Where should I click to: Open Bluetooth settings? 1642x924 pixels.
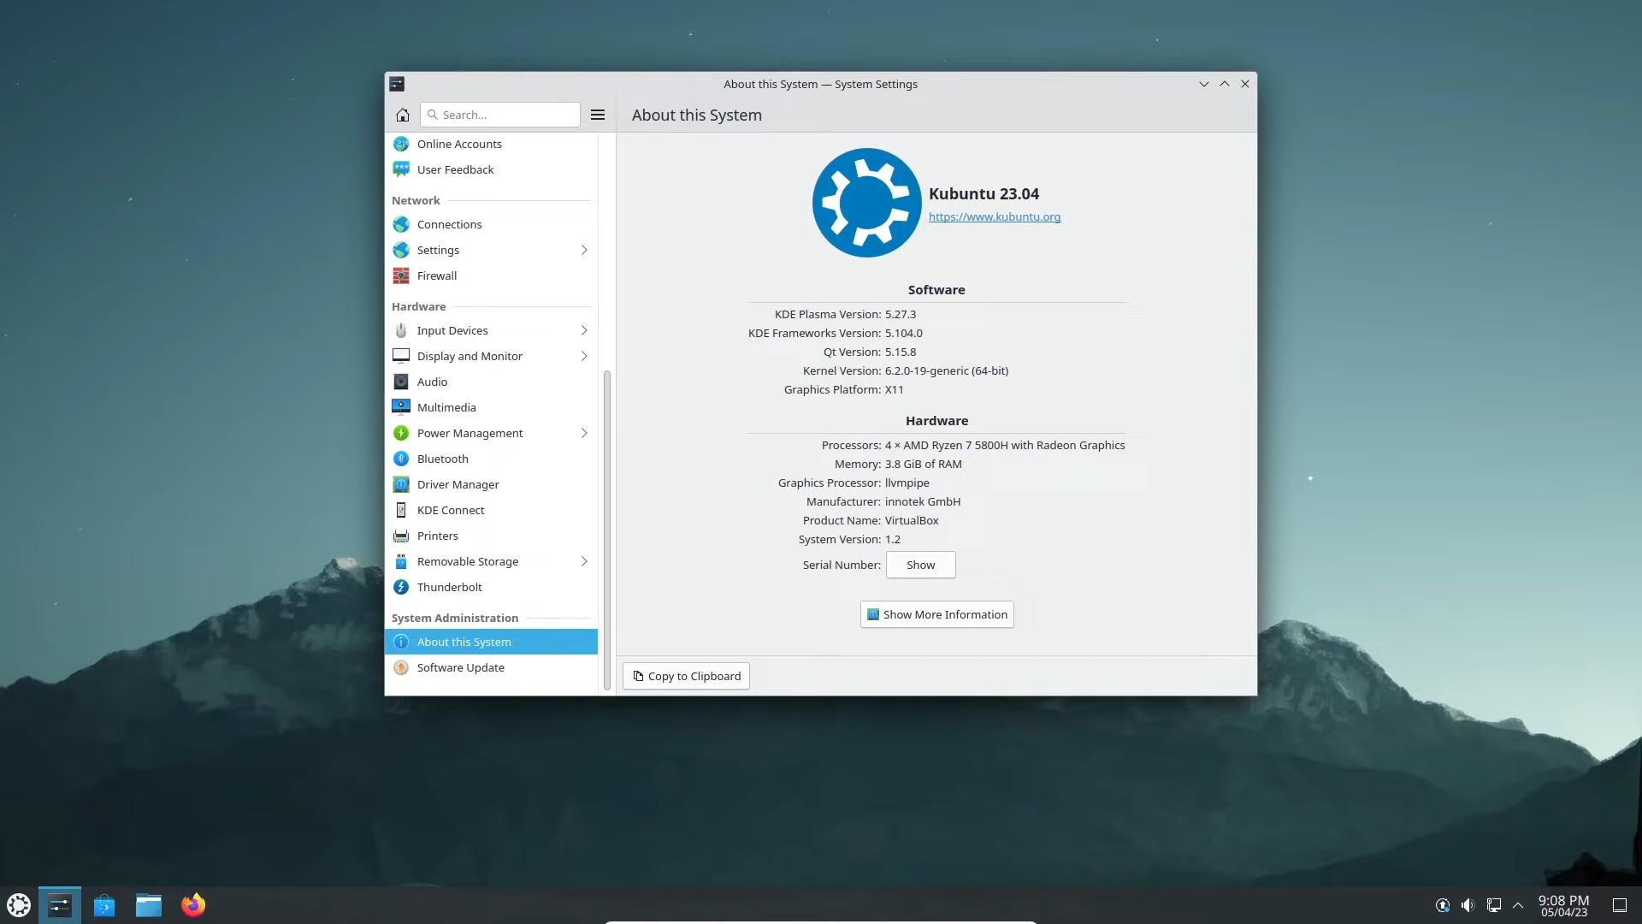[442, 459]
